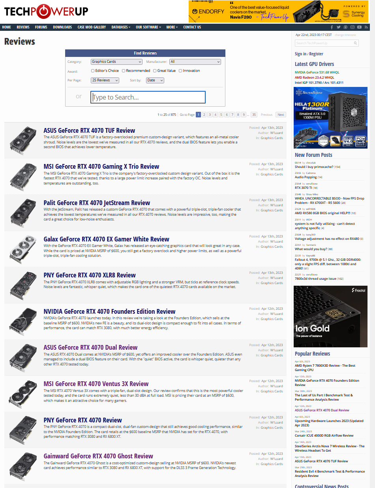Open Forums in navigation bar
This screenshot has height=488, width=375.
pyautogui.click(x=41, y=27)
